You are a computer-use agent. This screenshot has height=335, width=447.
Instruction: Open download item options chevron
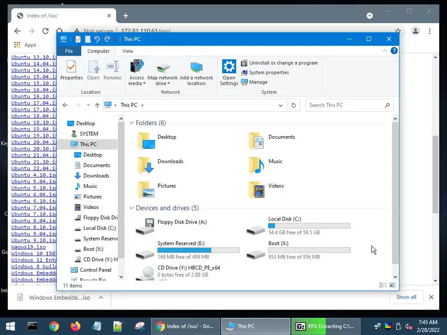(101, 297)
